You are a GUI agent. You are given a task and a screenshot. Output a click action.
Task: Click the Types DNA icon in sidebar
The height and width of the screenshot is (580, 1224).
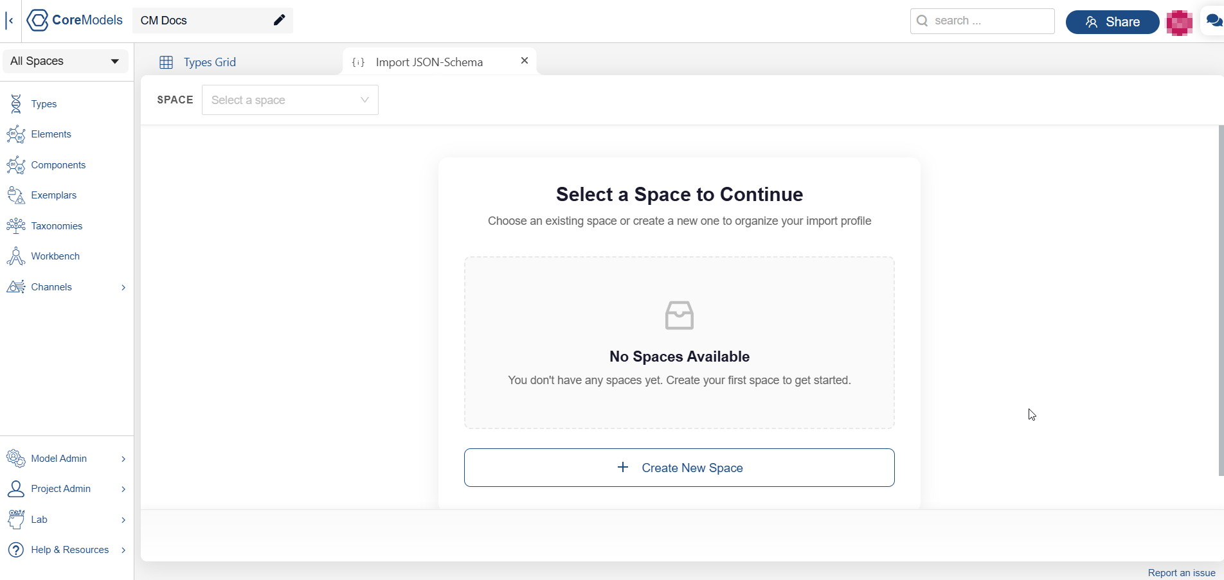point(16,104)
